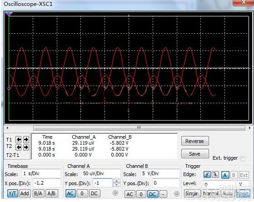Click the scroll left arrow under the display
Viewport: 254px width, 202px height.
(7, 128)
